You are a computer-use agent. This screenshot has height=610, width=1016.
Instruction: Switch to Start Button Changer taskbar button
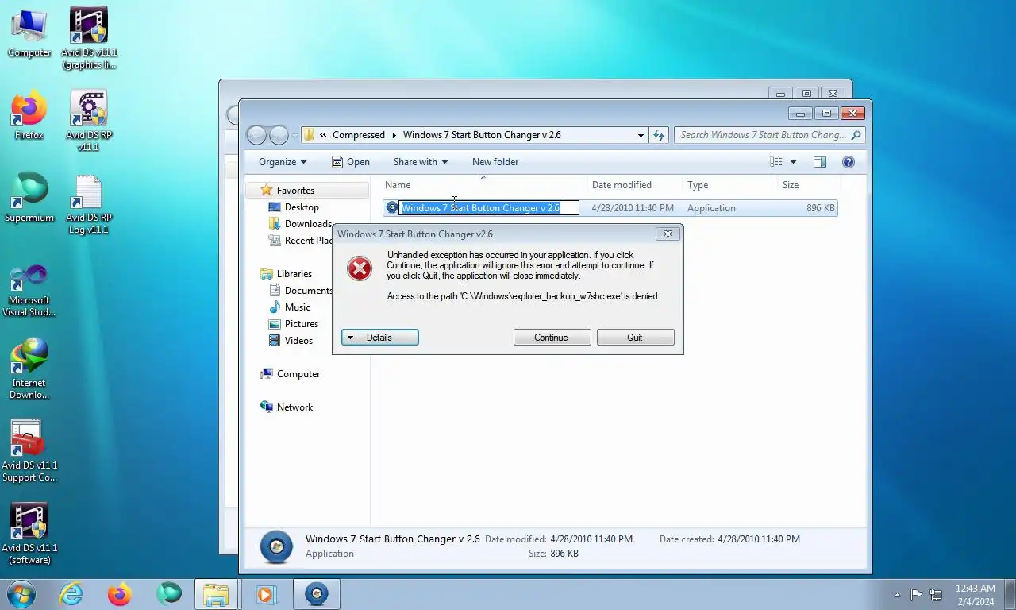(317, 593)
